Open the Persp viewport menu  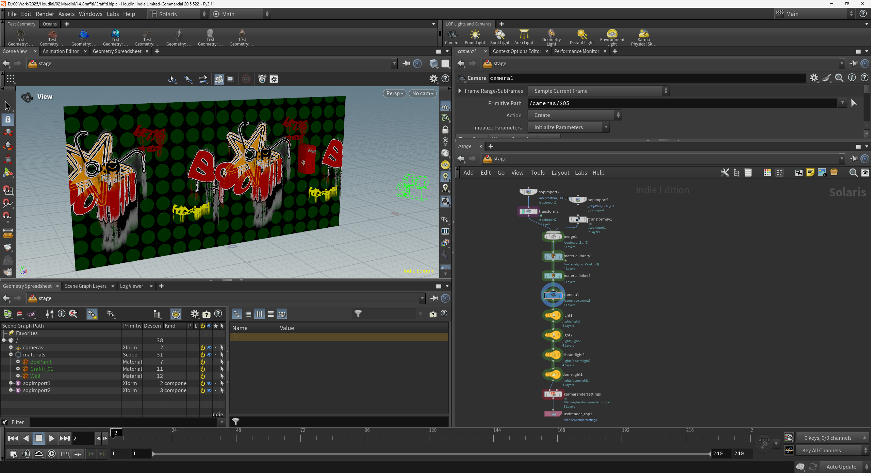(x=394, y=93)
